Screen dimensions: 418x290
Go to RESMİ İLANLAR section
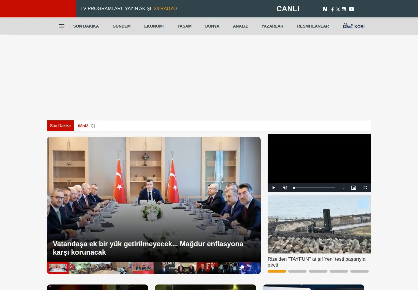(x=313, y=26)
